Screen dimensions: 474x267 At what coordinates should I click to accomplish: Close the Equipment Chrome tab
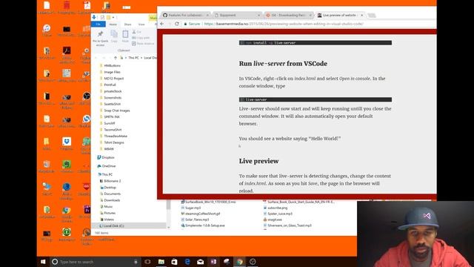pyautogui.click(x=258, y=15)
